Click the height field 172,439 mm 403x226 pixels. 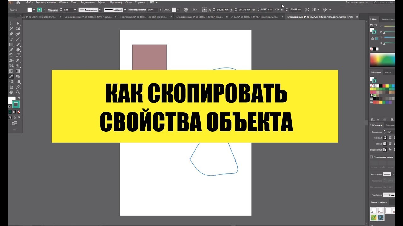click(x=295, y=10)
